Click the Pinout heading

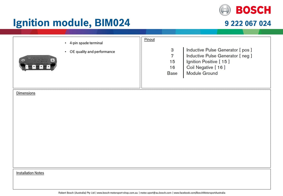(150, 40)
